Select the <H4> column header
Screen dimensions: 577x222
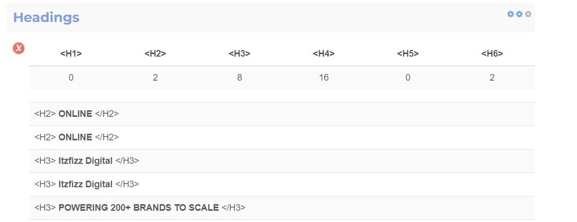[x=324, y=54]
